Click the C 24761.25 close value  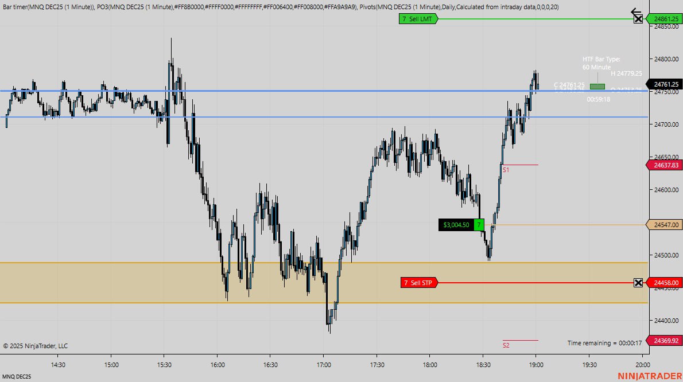[x=569, y=85]
